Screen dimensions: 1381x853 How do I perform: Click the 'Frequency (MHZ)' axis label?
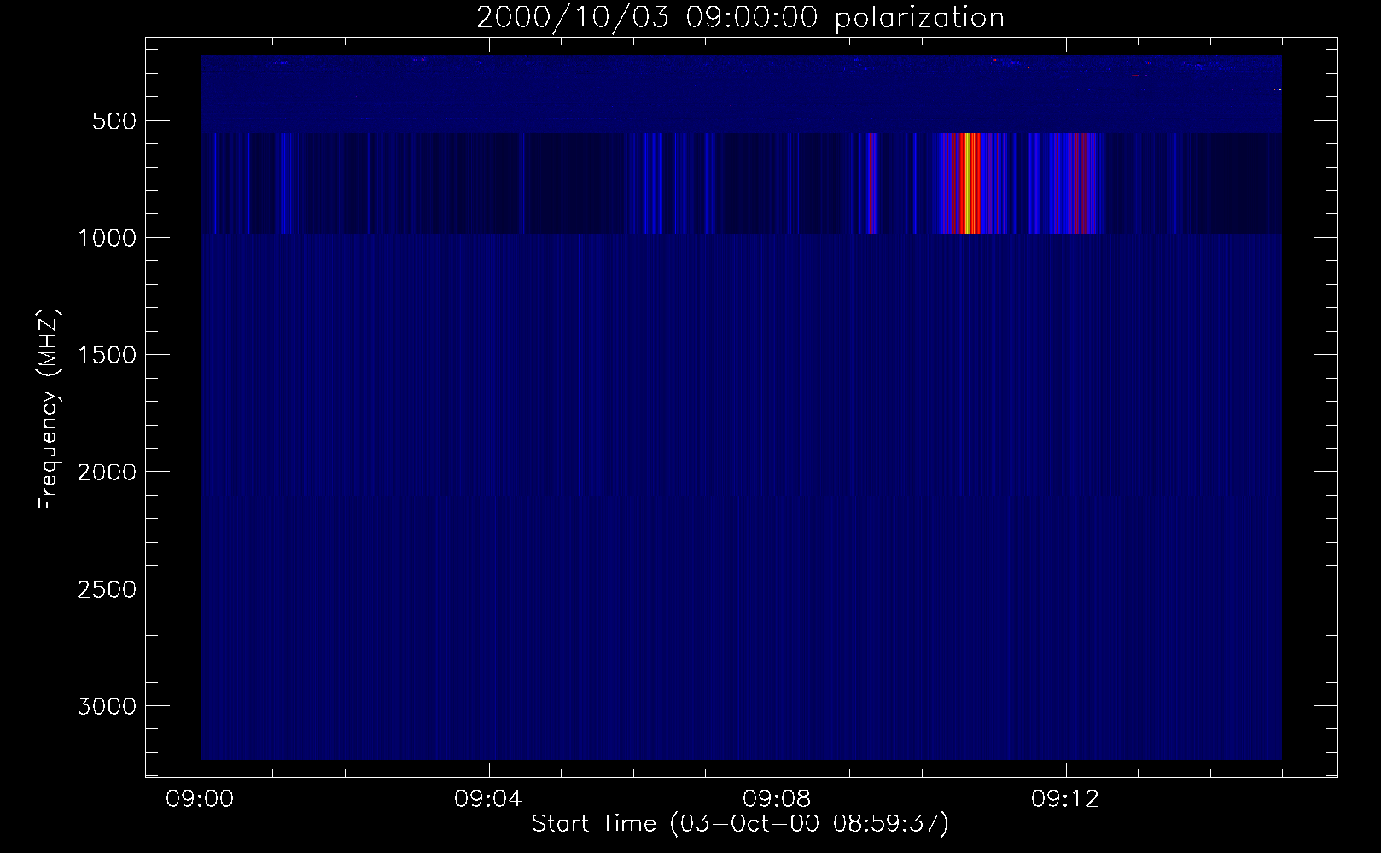click(x=50, y=409)
